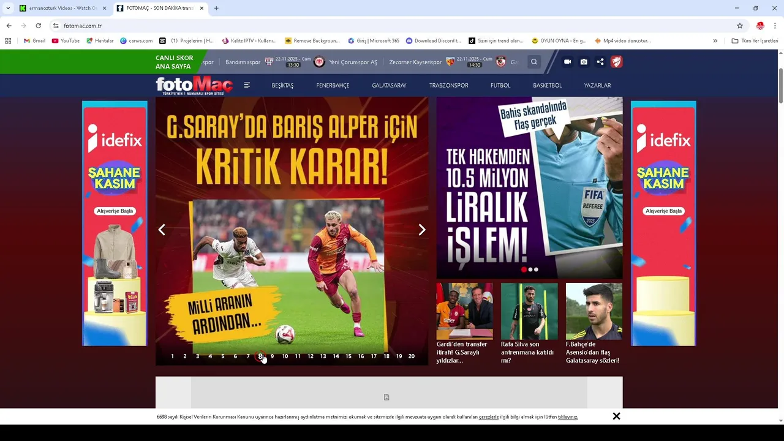
Task: Click the çerezlerle link in cookie notice
Action: (489, 417)
